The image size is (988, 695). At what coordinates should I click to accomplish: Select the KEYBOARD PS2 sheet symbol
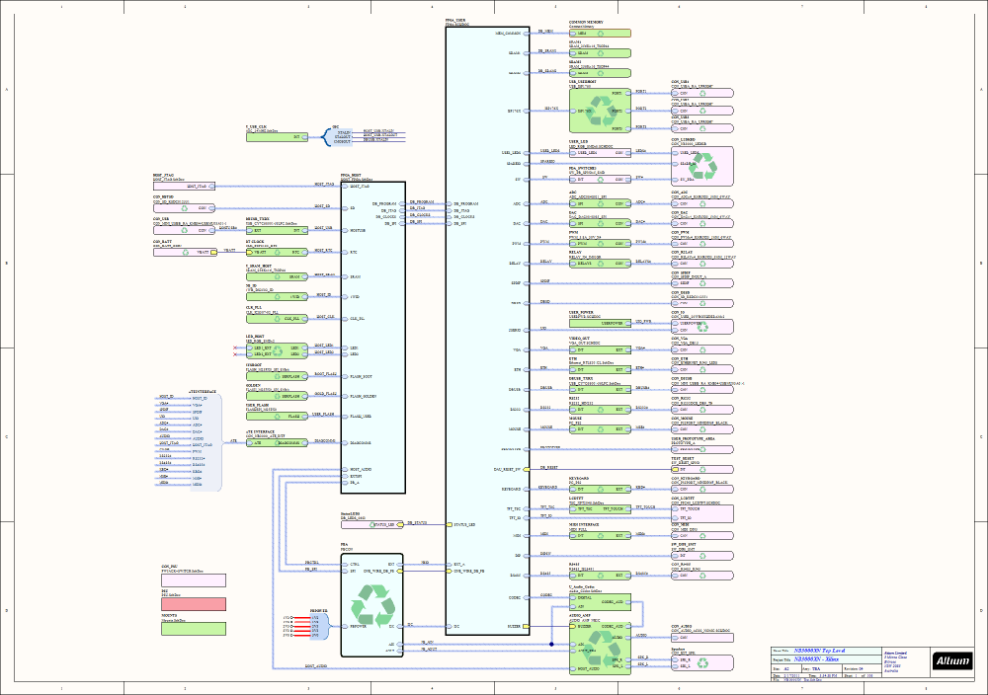[x=600, y=489]
